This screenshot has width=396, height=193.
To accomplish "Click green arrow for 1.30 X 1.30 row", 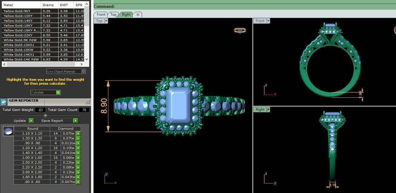I will (x=78, y=138).
